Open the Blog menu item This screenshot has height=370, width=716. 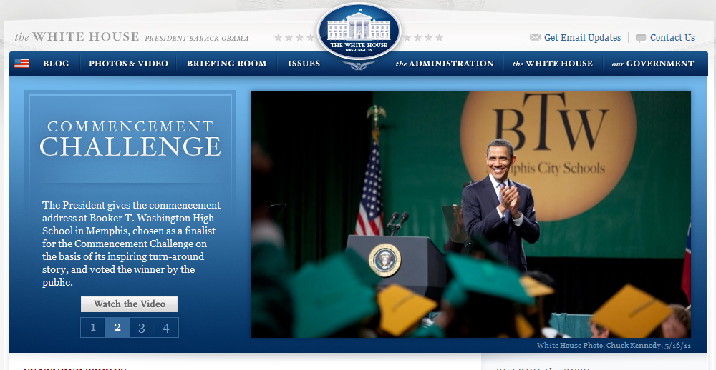[x=56, y=64]
